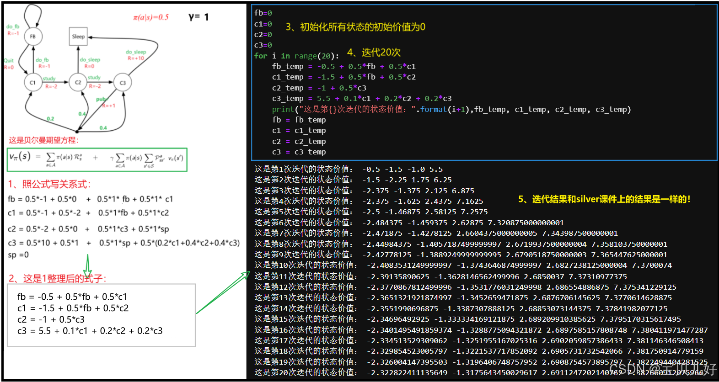Click the 'c3 = c3_temp' assignment line

(x=299, y=152)
